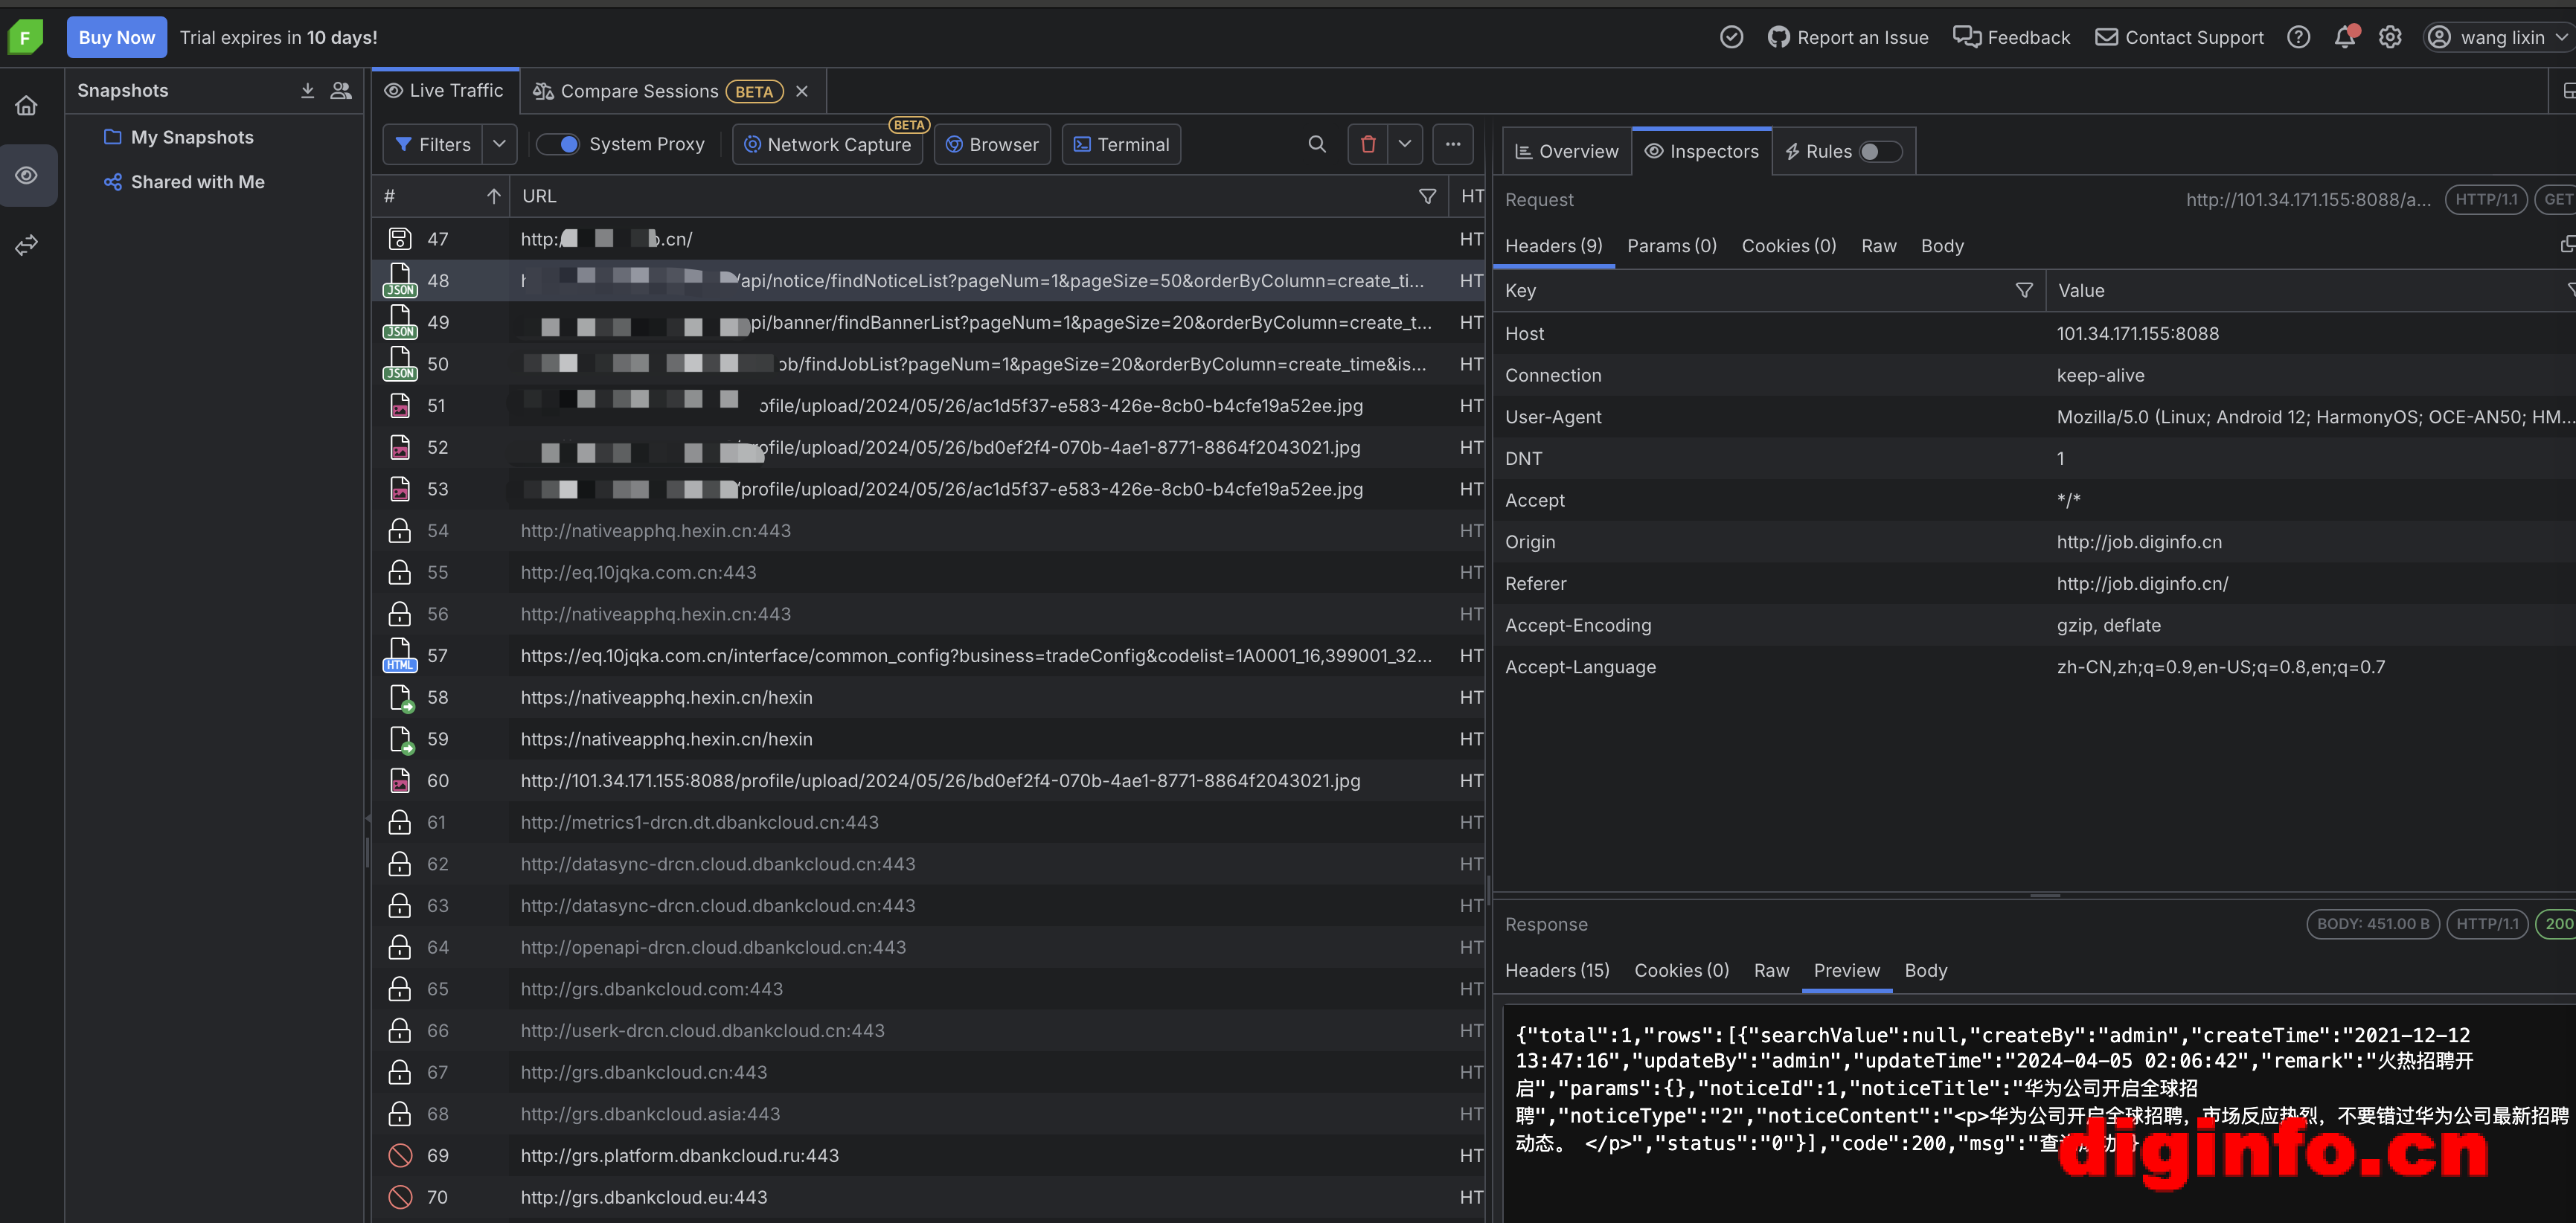Select the request Body tab
Screen dimensions: 2576x1223
click(x=1942, y=246)
